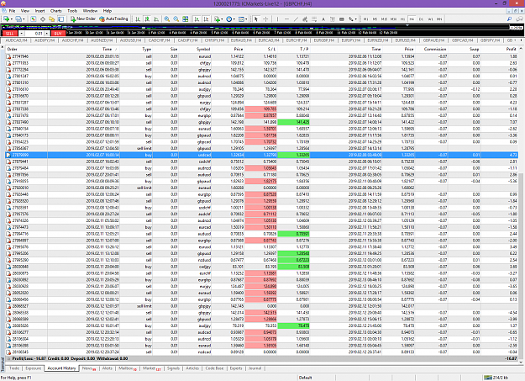This screenshot has height=381, width=525.
Task: Select the Crosshair tool
Action: (265, 19)
